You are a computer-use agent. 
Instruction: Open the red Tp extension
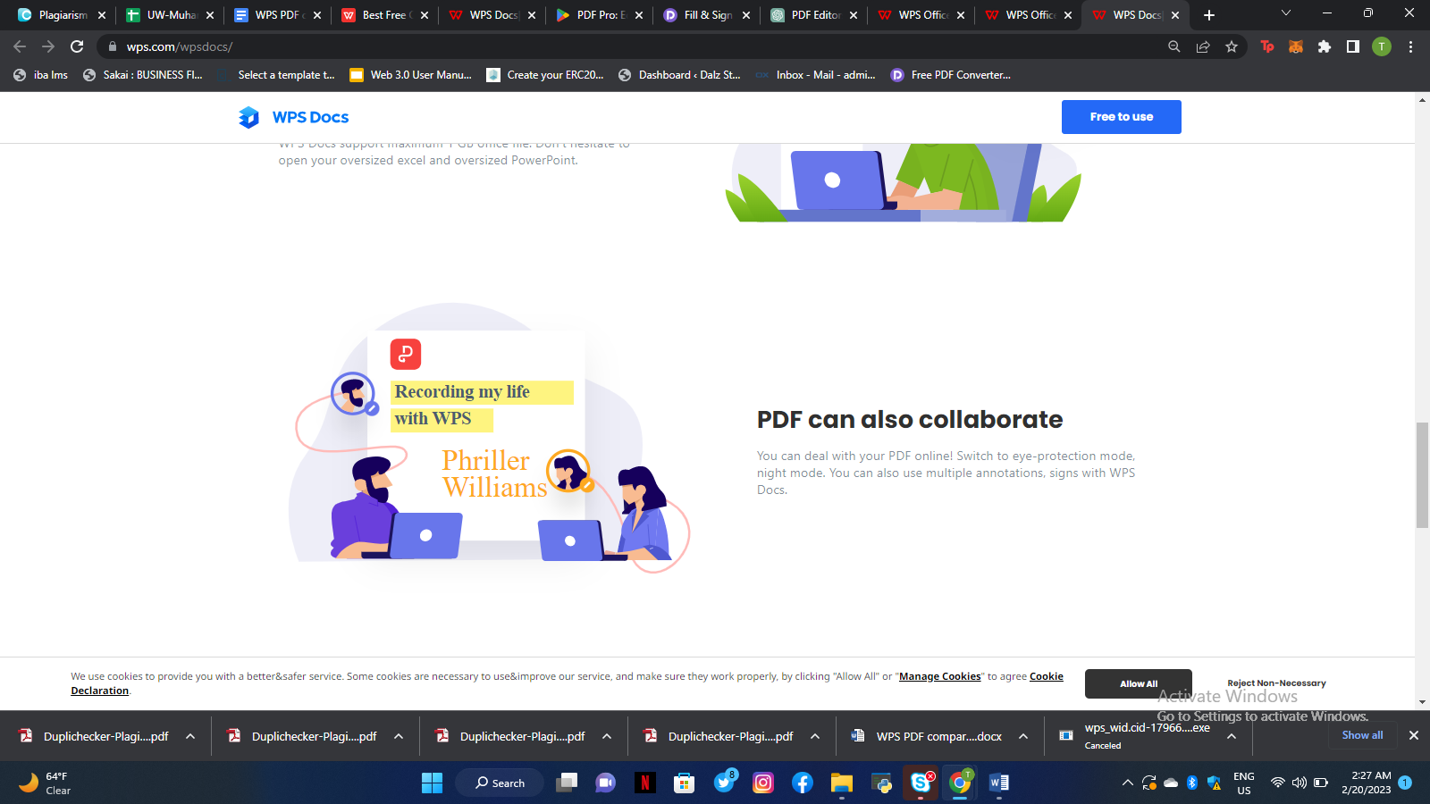1267,46
